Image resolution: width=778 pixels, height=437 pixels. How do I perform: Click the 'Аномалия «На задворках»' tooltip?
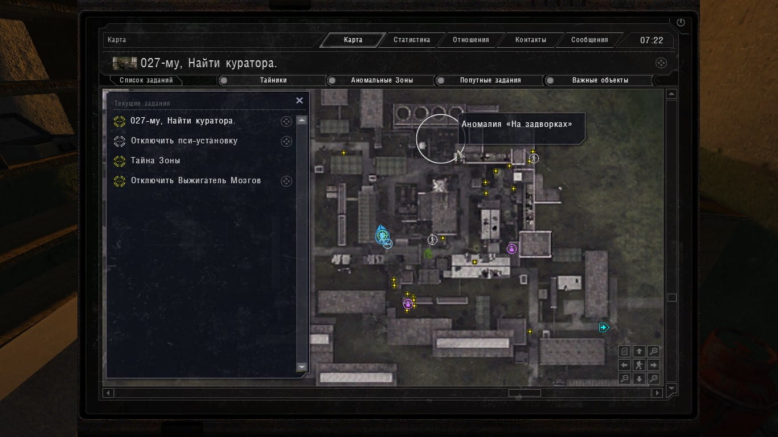[x=522, y=129]
